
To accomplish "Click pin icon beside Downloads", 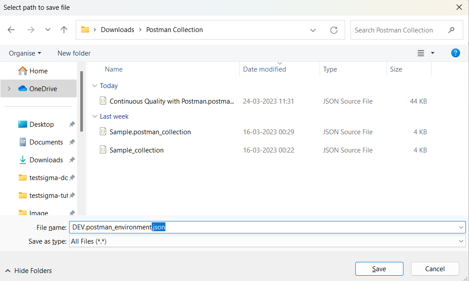I will [x=72, y=160].
